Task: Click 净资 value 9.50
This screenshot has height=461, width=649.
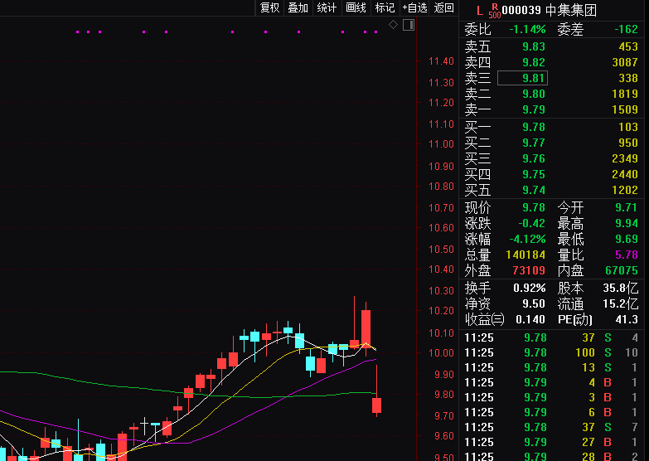Action: [x=534, y=303]
